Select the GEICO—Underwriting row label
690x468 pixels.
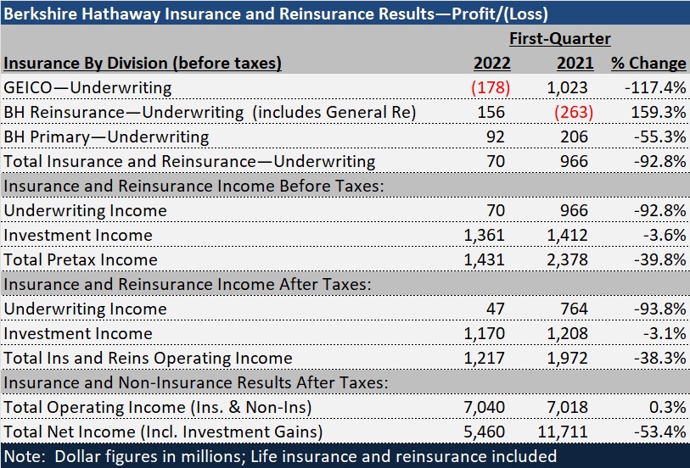tap(88, 87)
